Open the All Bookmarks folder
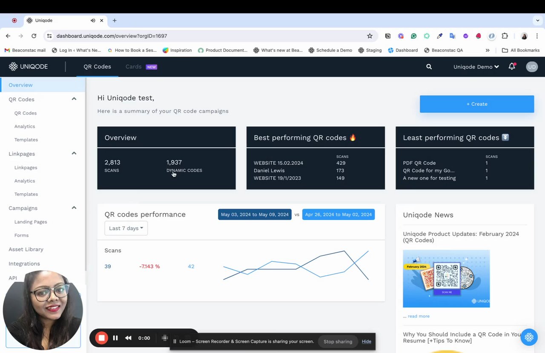 [x=521, y=50]
